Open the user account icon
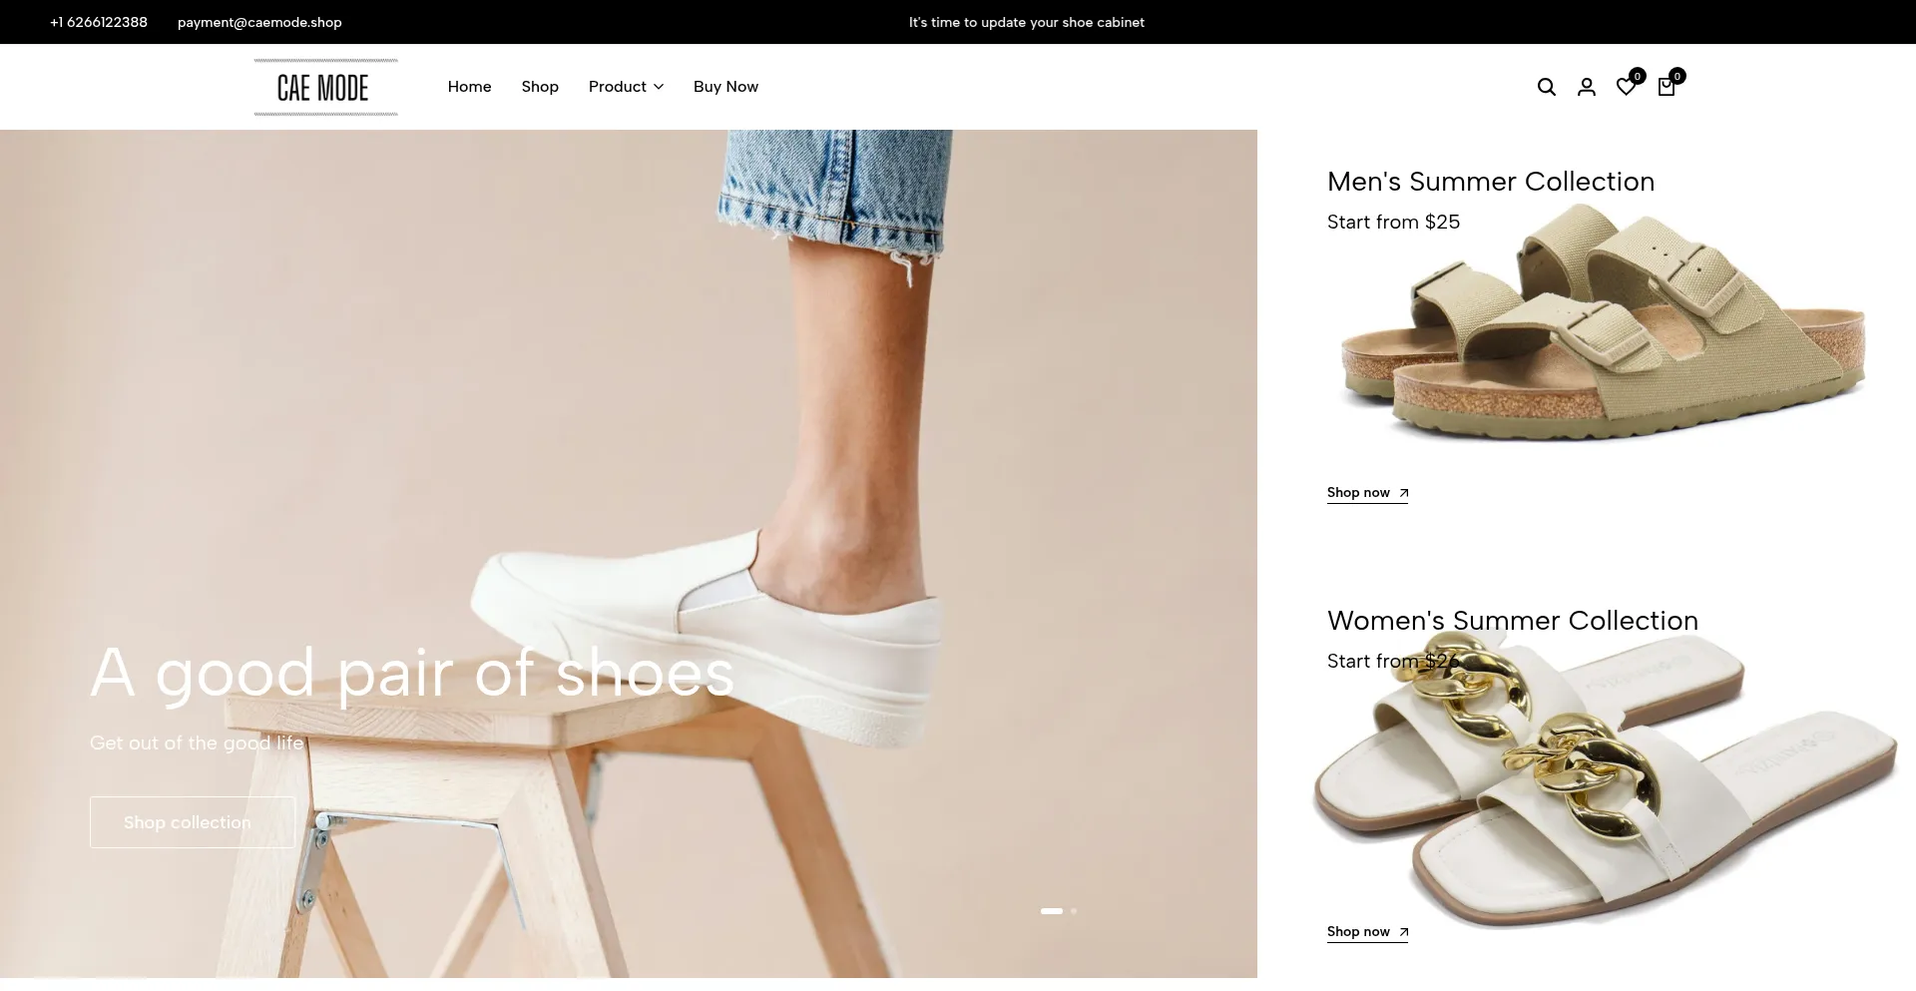 click(1586, 87)
